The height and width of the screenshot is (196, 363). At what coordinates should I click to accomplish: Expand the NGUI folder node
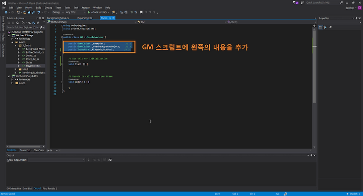16,69
